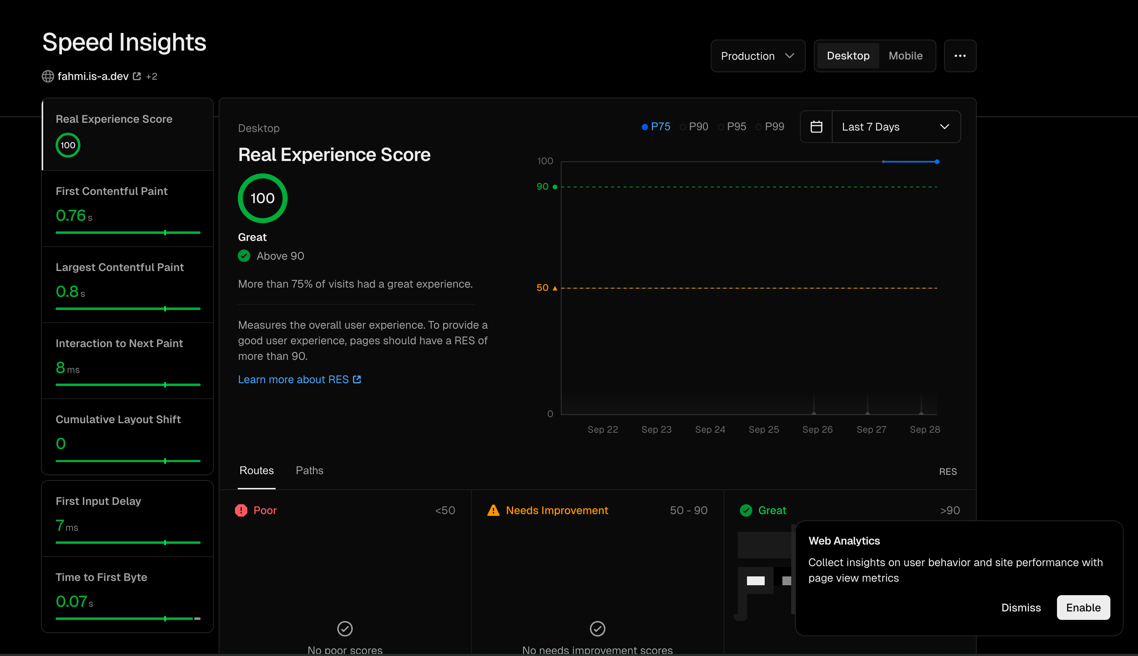Click external link icon next to domain

pos(137,76)
